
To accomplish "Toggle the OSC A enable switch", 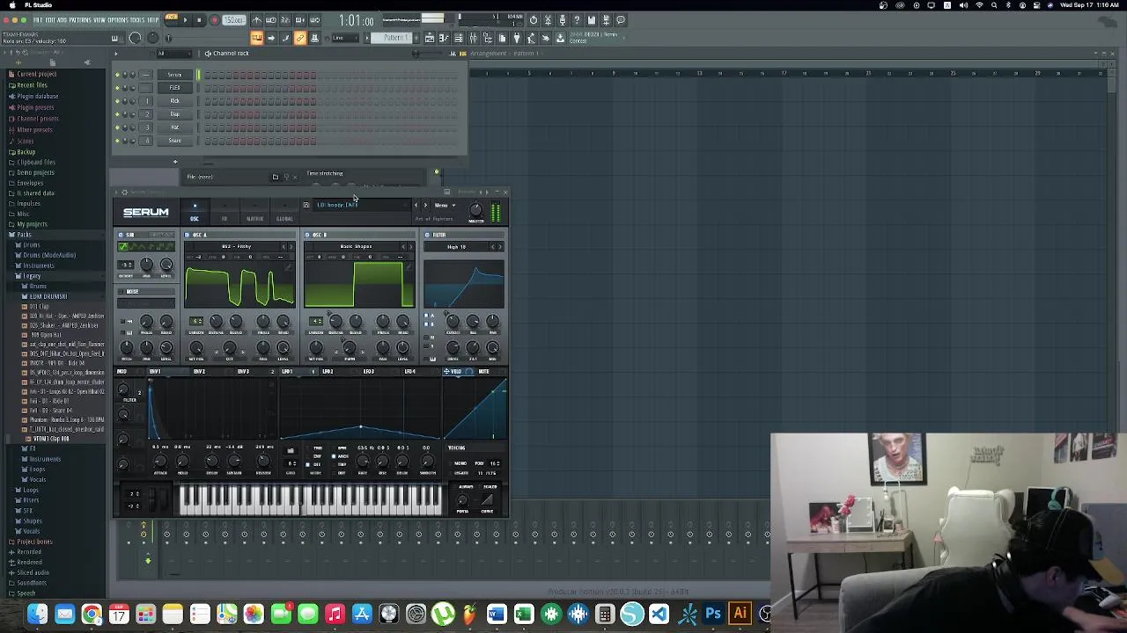I will (x=187, y=235).
